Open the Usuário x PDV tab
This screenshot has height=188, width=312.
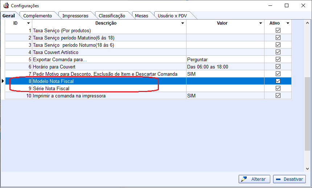tap(172, 16)
